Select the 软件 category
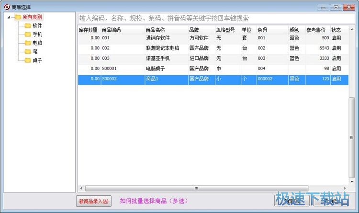The height and width of the screenshot is (213, 359). point(37,26)
